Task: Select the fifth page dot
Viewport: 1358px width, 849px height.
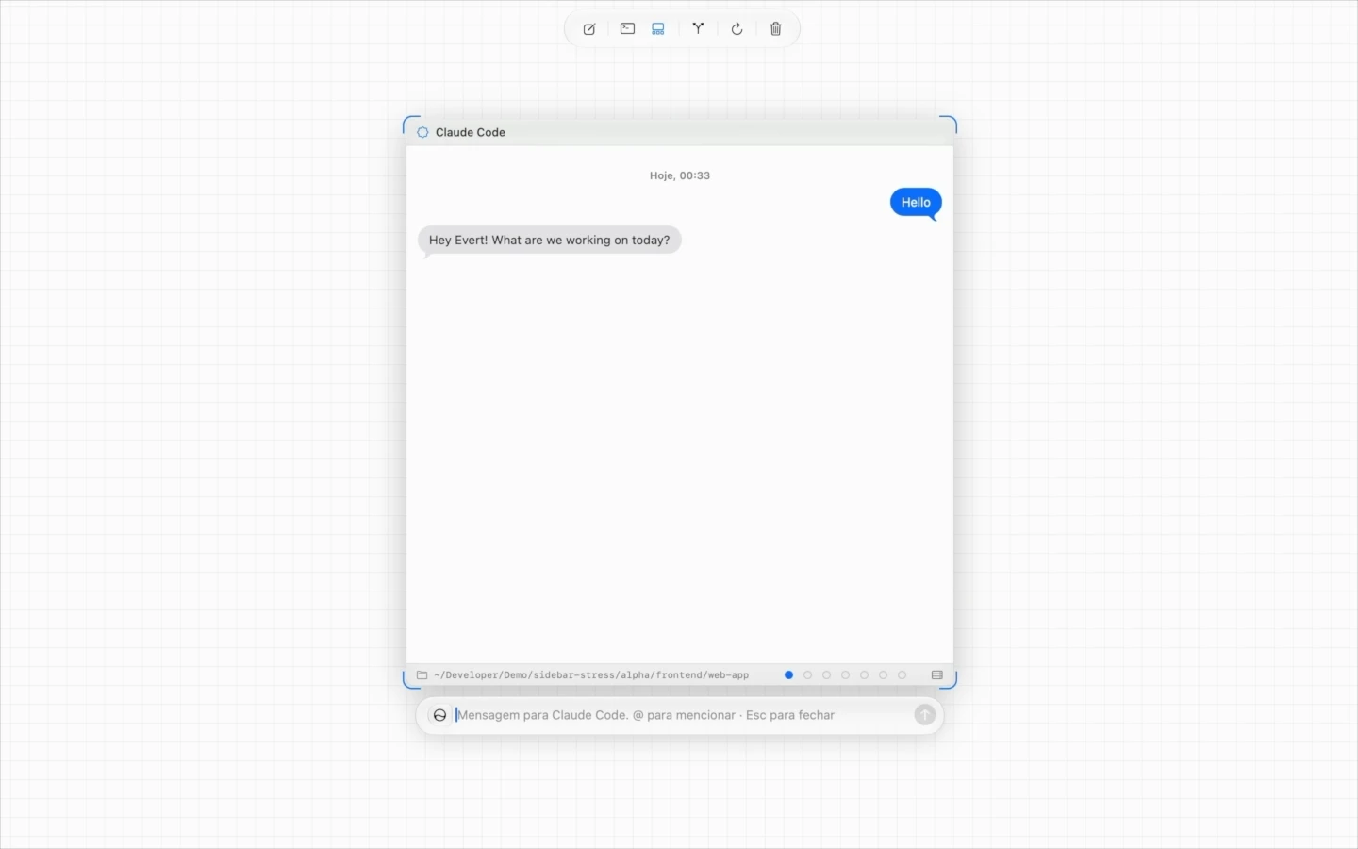Action: point(865,675)
